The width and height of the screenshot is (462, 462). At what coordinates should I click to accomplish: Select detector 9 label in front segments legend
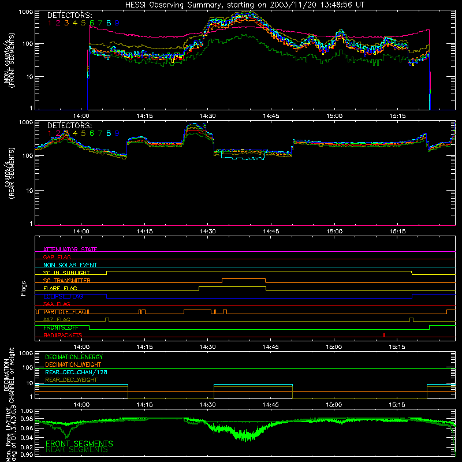(x=117, y=23)
